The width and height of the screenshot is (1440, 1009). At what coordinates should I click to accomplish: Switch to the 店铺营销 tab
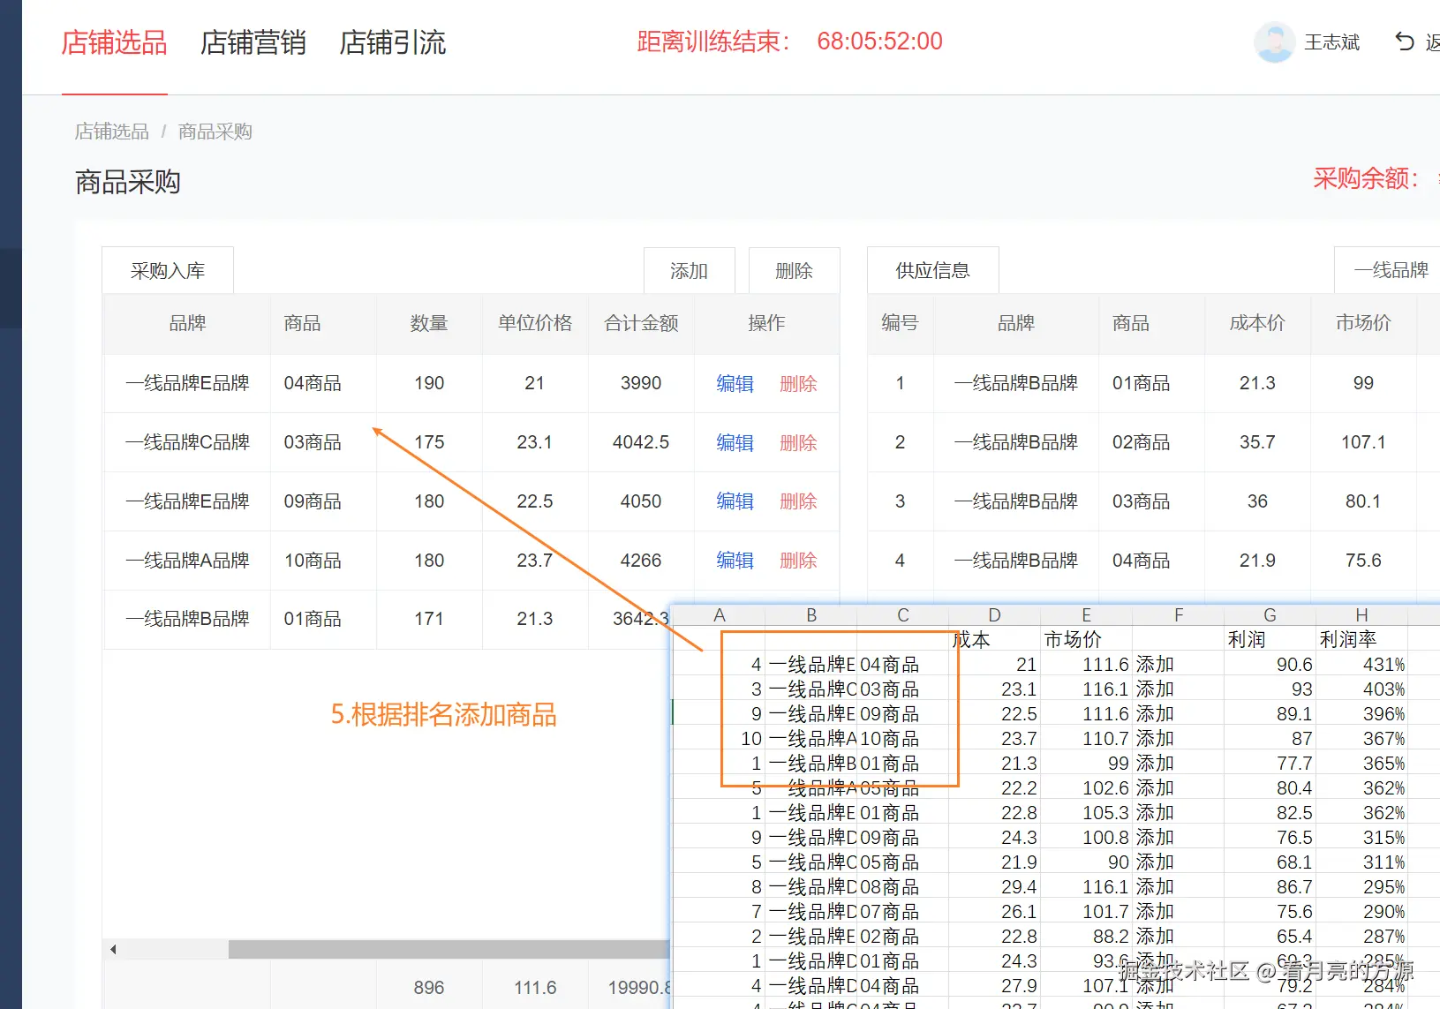coord(253,42)
